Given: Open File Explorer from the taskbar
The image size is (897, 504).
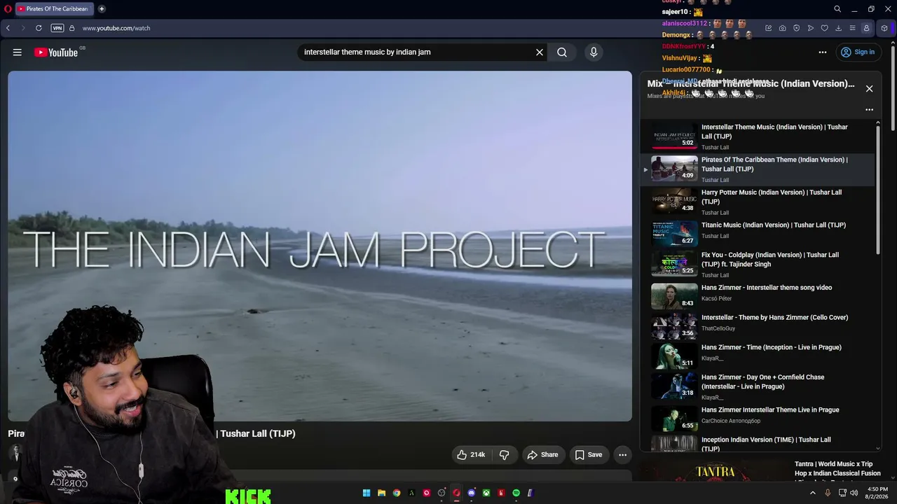Looking at the screenshot, I should (381, 493).
